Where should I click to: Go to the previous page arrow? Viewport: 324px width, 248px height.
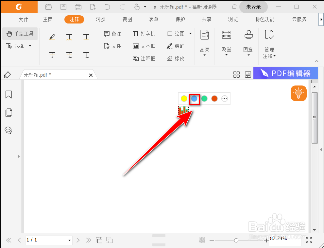tap(19, 240)
